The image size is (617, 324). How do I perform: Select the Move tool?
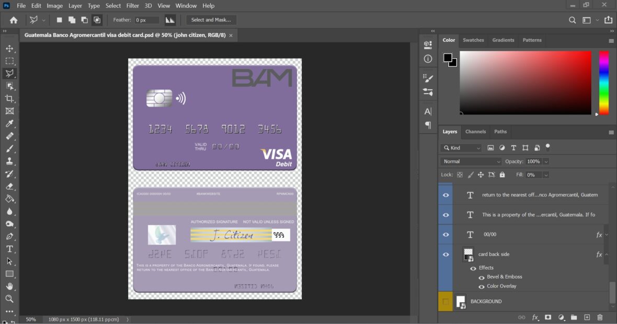(x=9, y=49)
